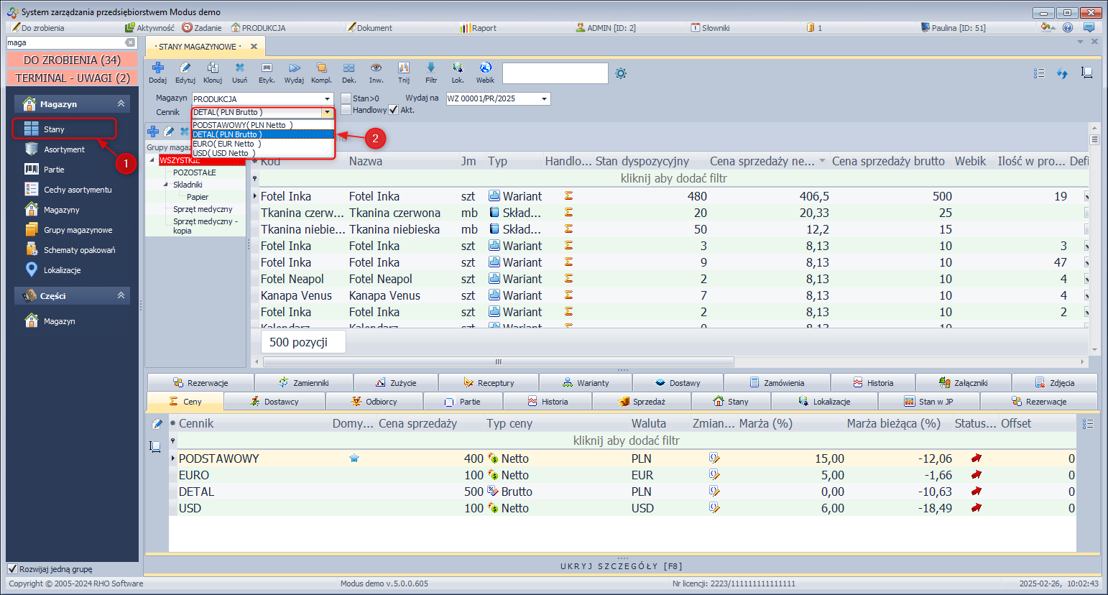Click the DO ZROBIENIA (34) button
Image resolution: width=1108 pixels, height=595 pixels.
pyautogui.click(x=72, y=60)
